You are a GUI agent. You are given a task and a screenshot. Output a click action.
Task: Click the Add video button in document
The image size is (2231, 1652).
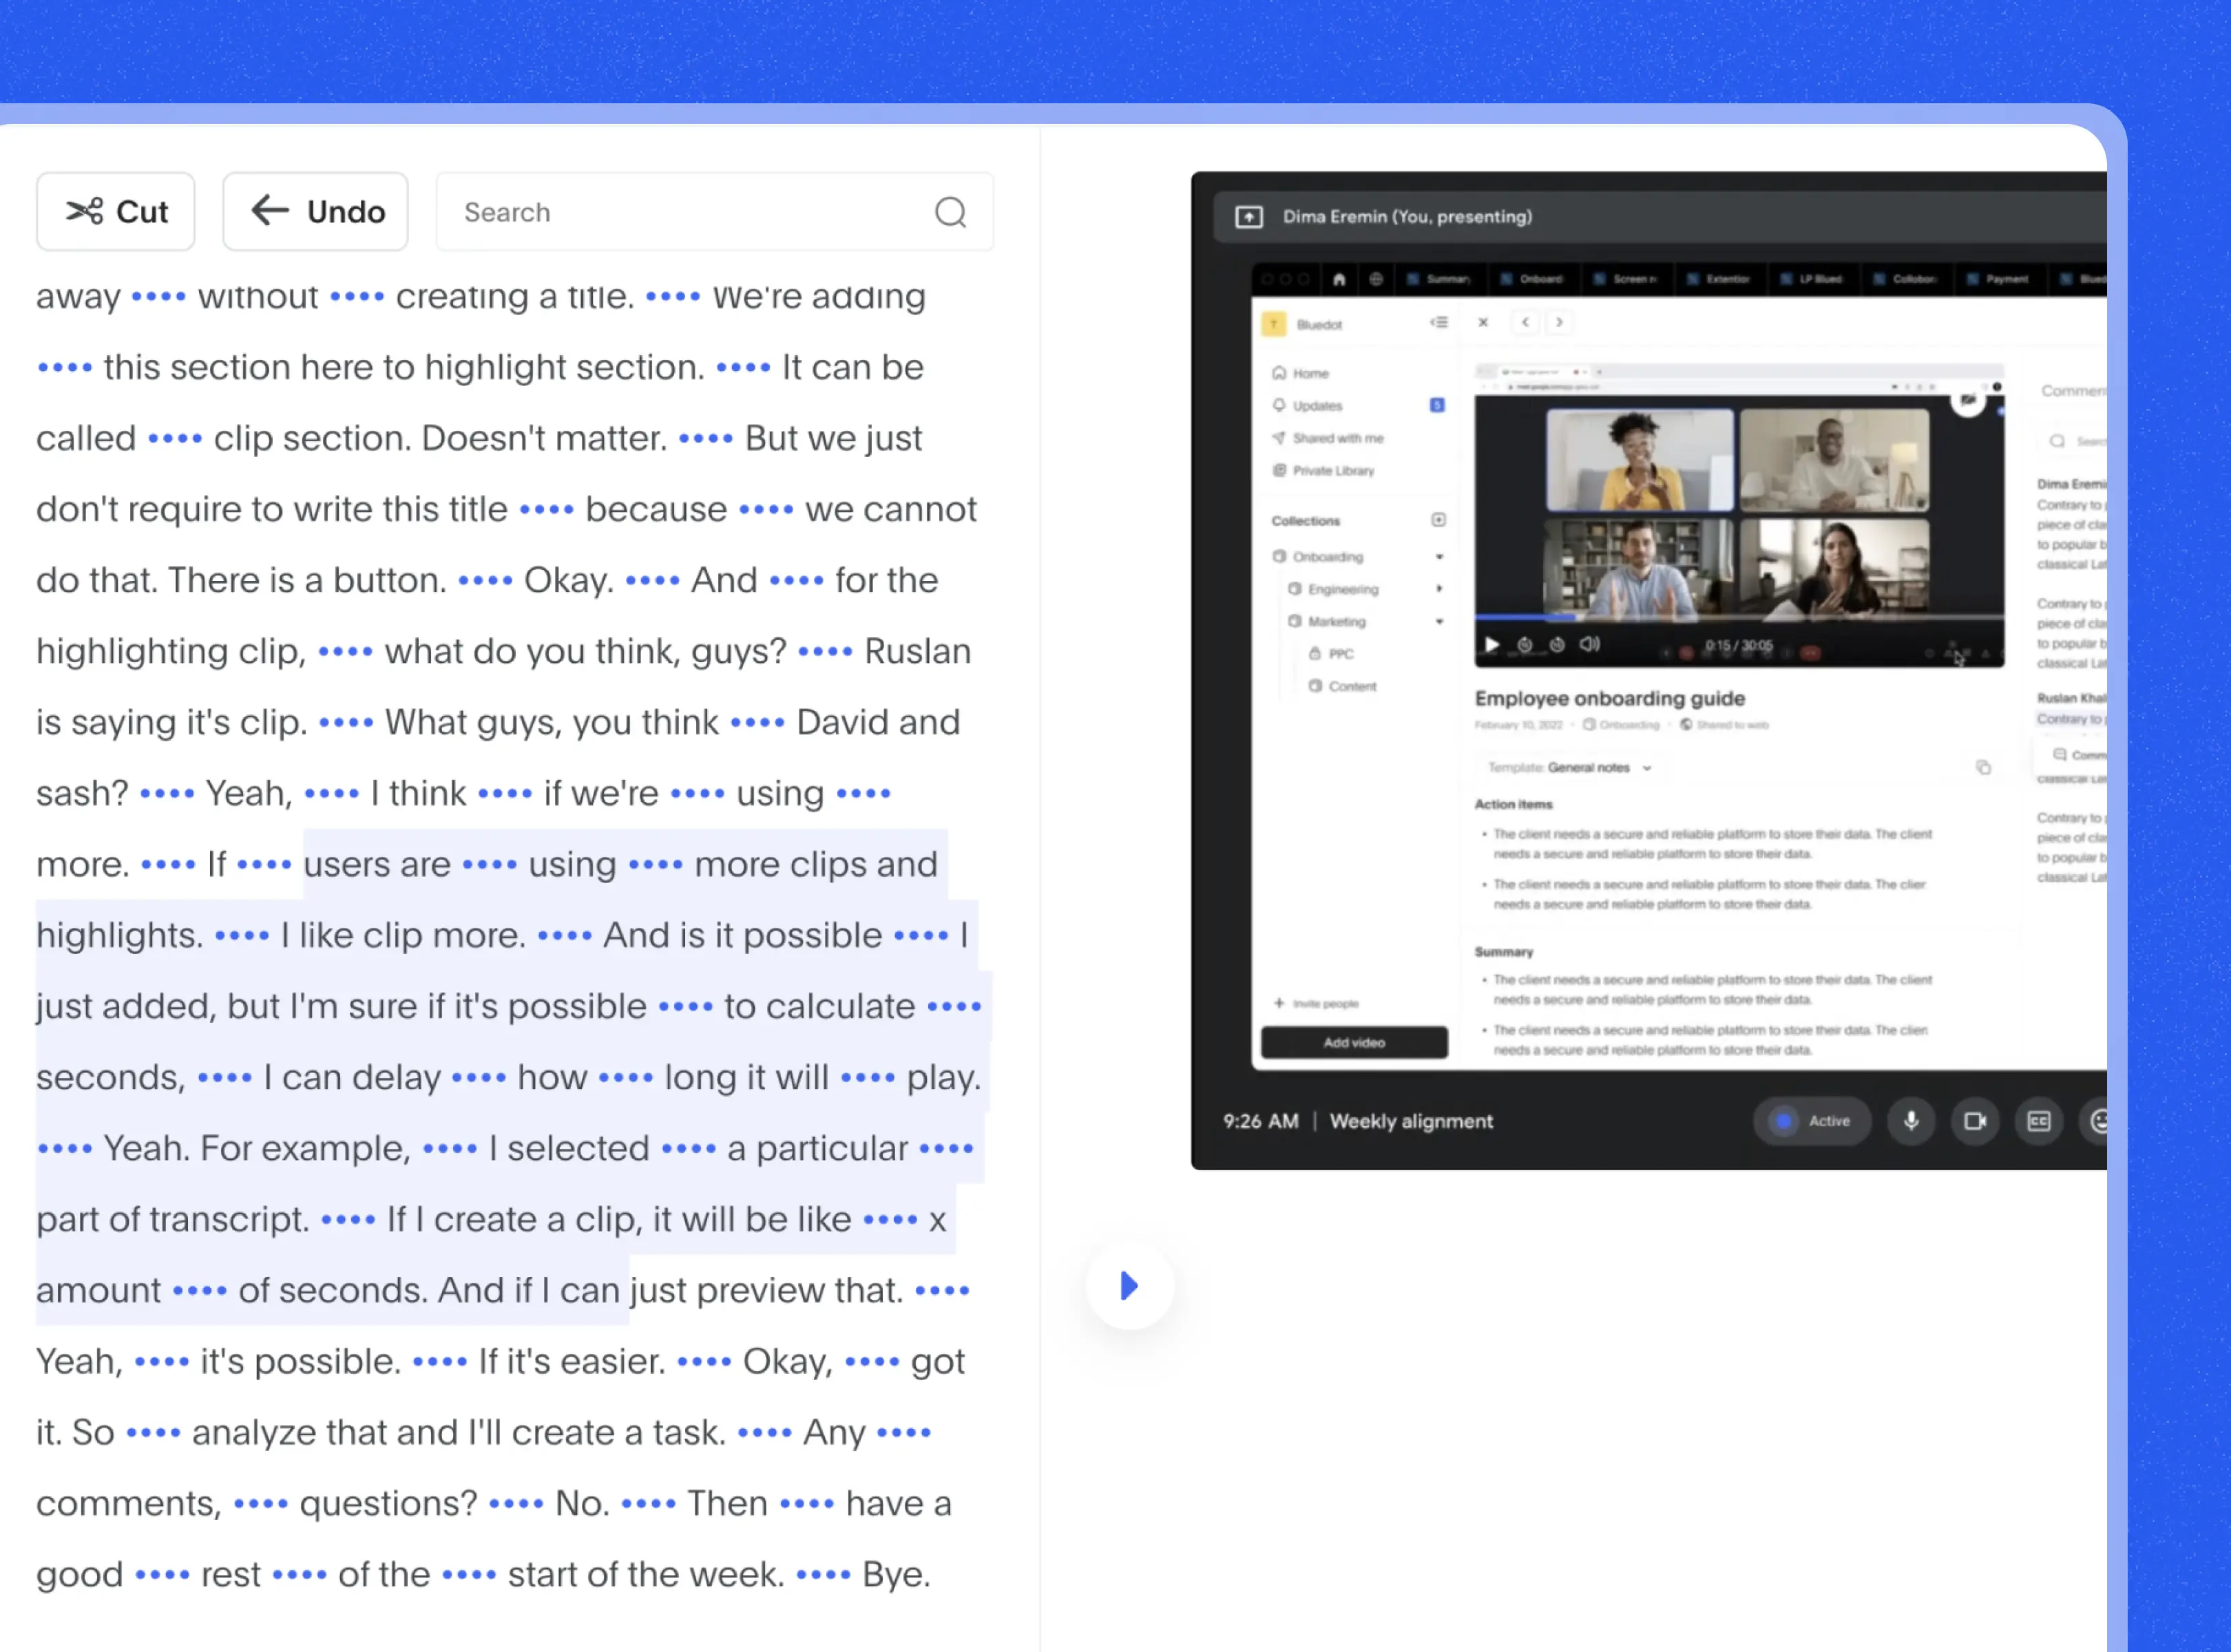pos(1352,1041)
